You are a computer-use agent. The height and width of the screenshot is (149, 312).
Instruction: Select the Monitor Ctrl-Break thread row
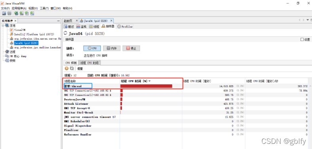coord(186,113)
